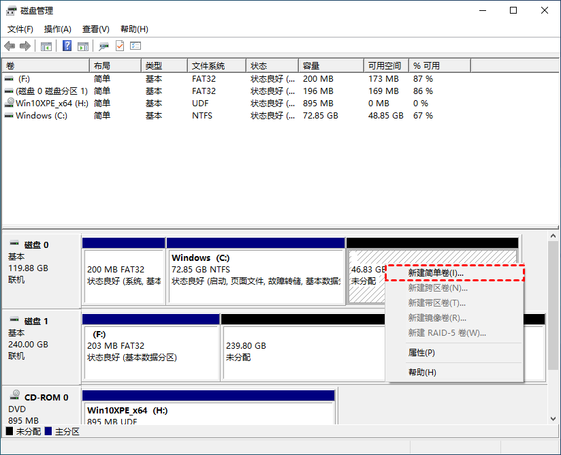Toggle the Show/Hide Action Pane toolbar icon
Screen dimensions: 561x455
[x=82, y=46]
